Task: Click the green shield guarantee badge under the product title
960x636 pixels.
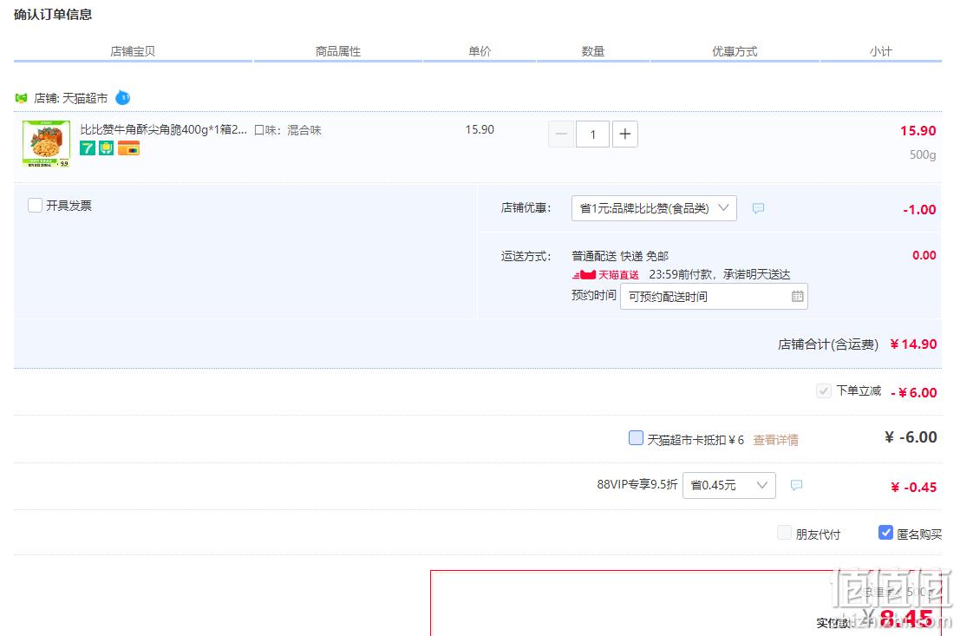Action: coord(107,148)
